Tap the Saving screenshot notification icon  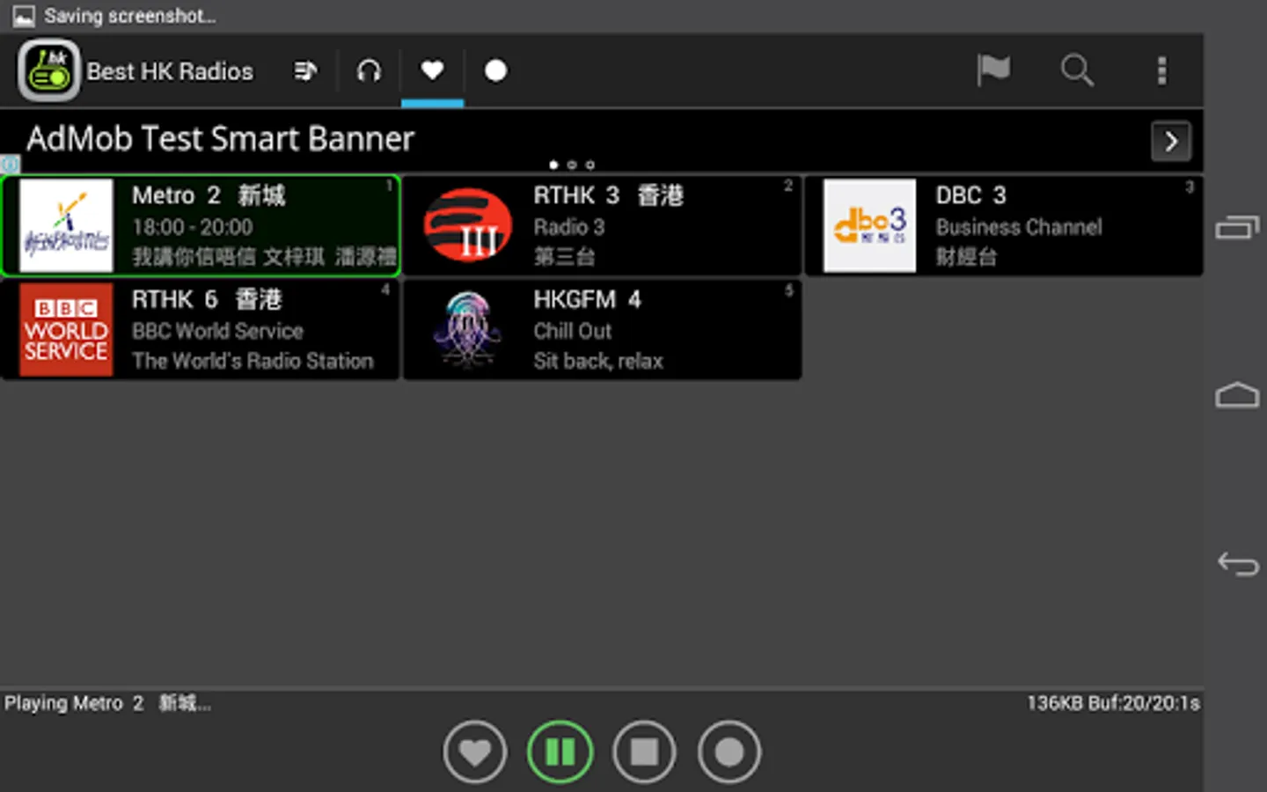tap(24, 16)
